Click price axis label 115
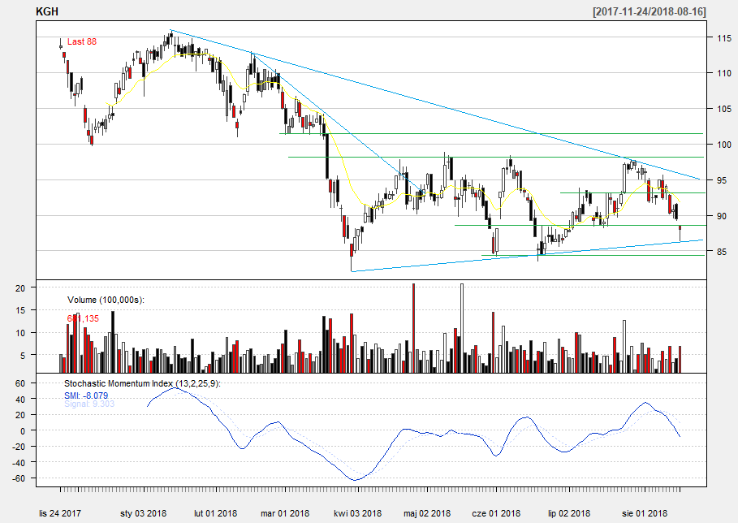 click(x=724, y=38)
